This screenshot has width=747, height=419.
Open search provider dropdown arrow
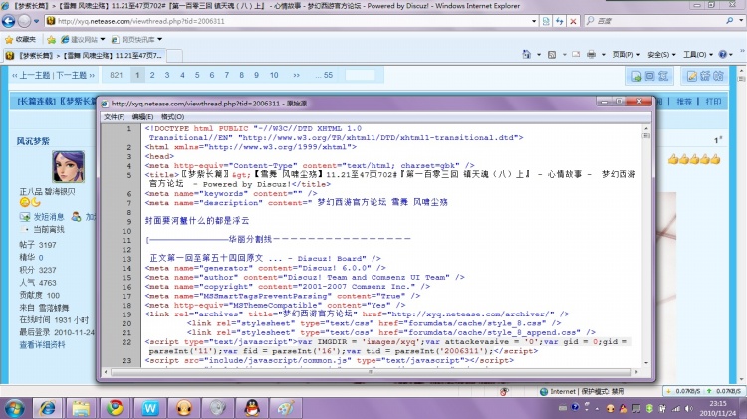click(x=741, y=21)
